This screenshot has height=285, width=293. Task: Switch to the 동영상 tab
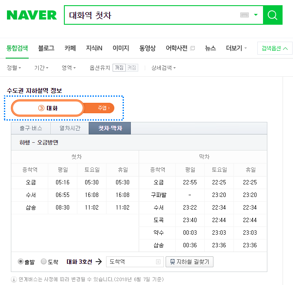147,48
